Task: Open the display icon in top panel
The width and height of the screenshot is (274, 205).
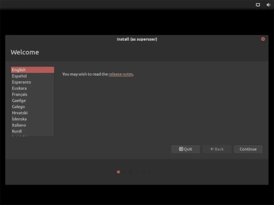Action: [x=258, y=5]
